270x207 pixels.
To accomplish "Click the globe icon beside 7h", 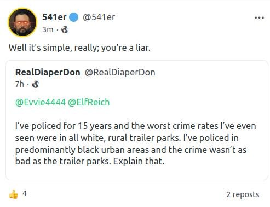I will [x=35, y=84].
